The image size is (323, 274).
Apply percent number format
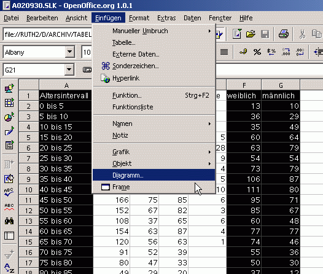click(x=257, y=52)
